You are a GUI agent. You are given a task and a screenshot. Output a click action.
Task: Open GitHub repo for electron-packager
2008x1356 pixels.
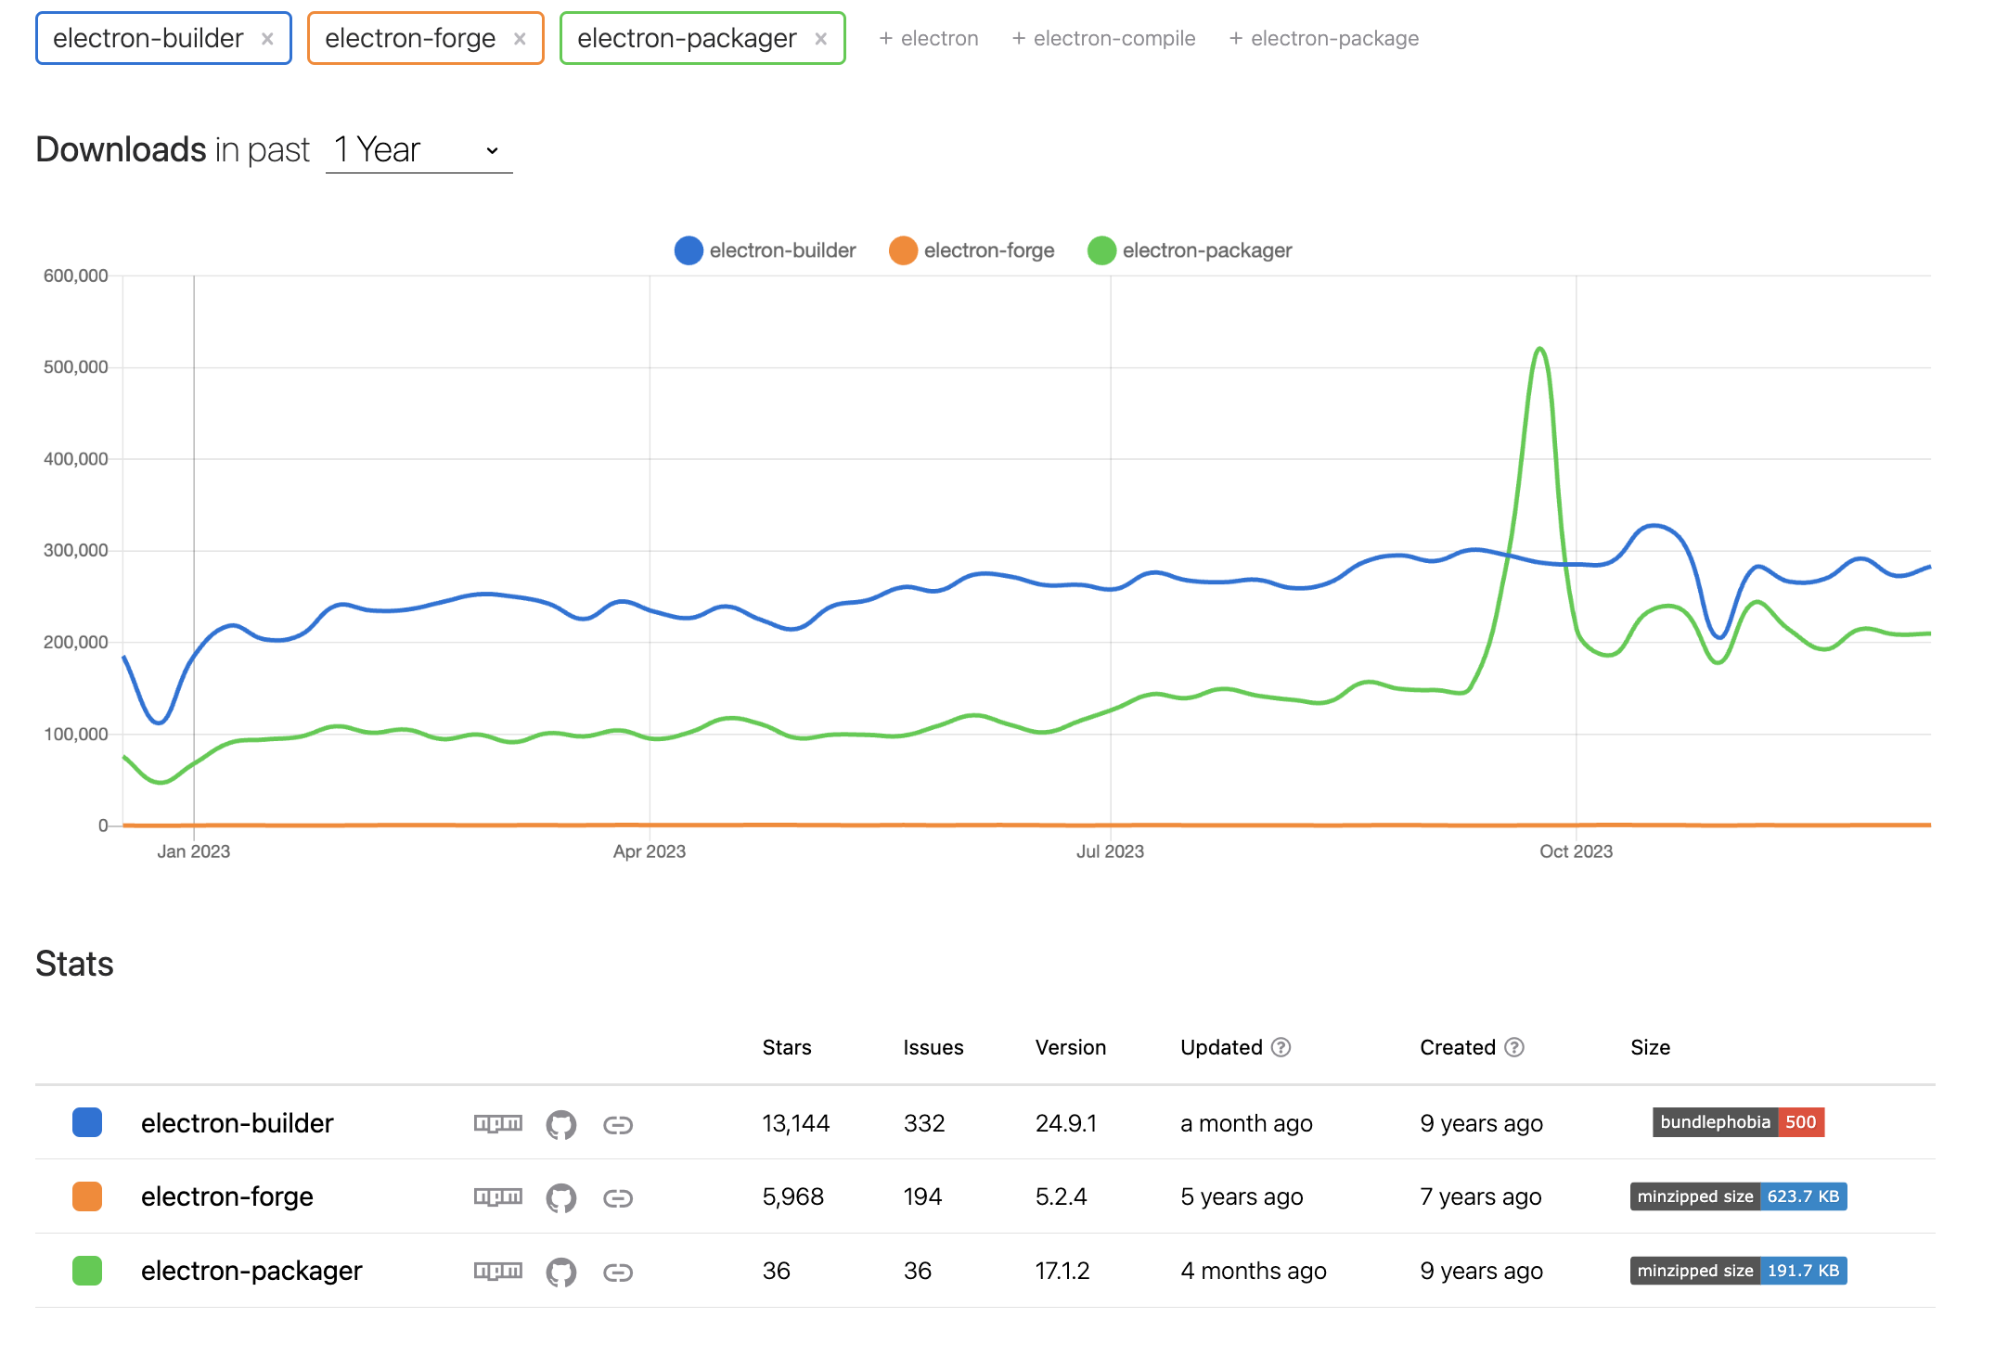tap(560, 1272)
